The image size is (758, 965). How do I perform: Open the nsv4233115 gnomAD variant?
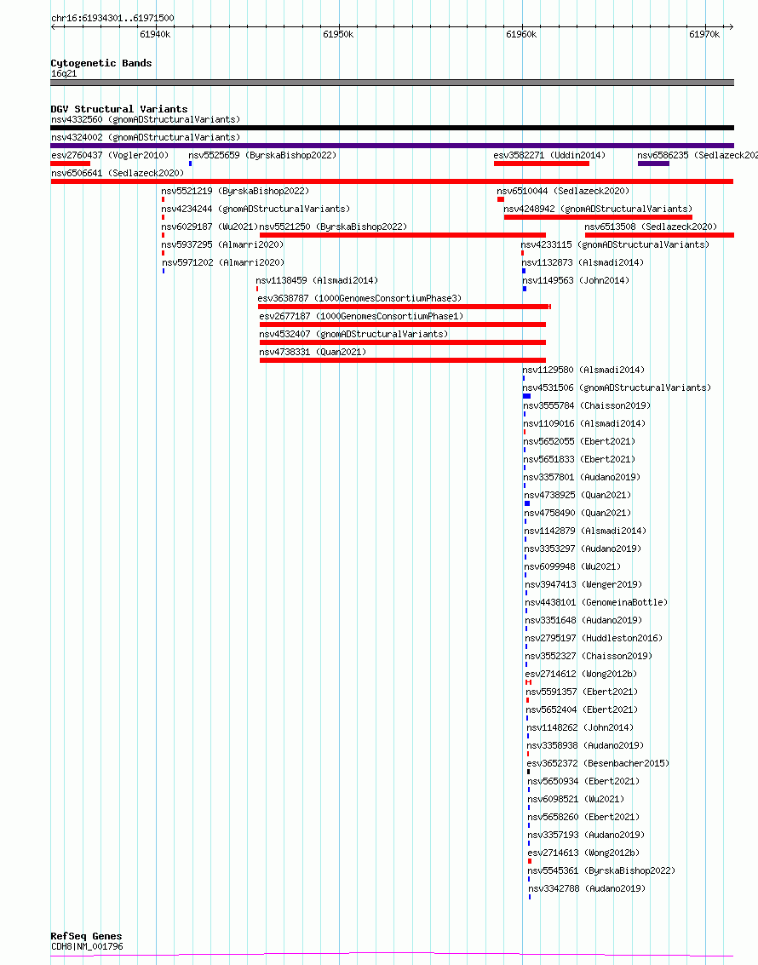tap(615, 244)
